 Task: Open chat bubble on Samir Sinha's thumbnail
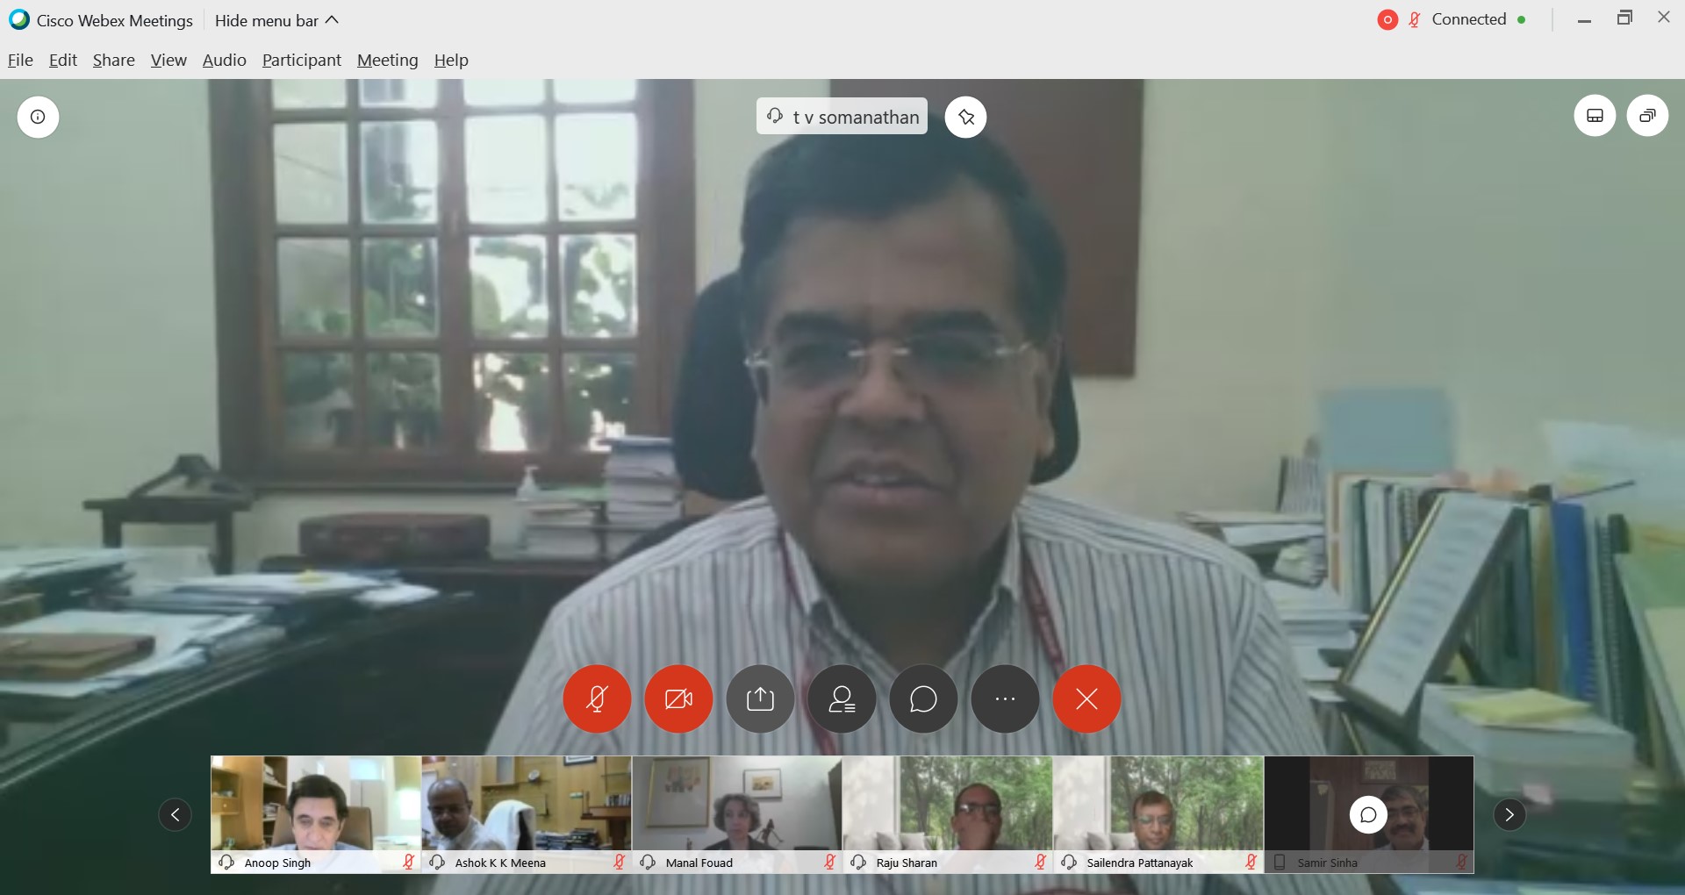point(1368,815)
